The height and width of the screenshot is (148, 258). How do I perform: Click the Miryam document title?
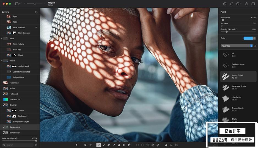click(x=51, y=3)
